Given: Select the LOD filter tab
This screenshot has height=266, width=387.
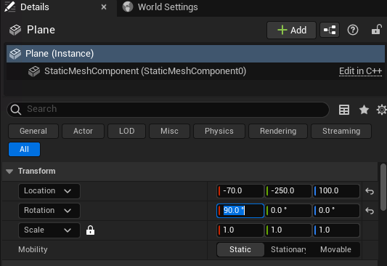Looking at the screenshot, I should coord(126,131).
